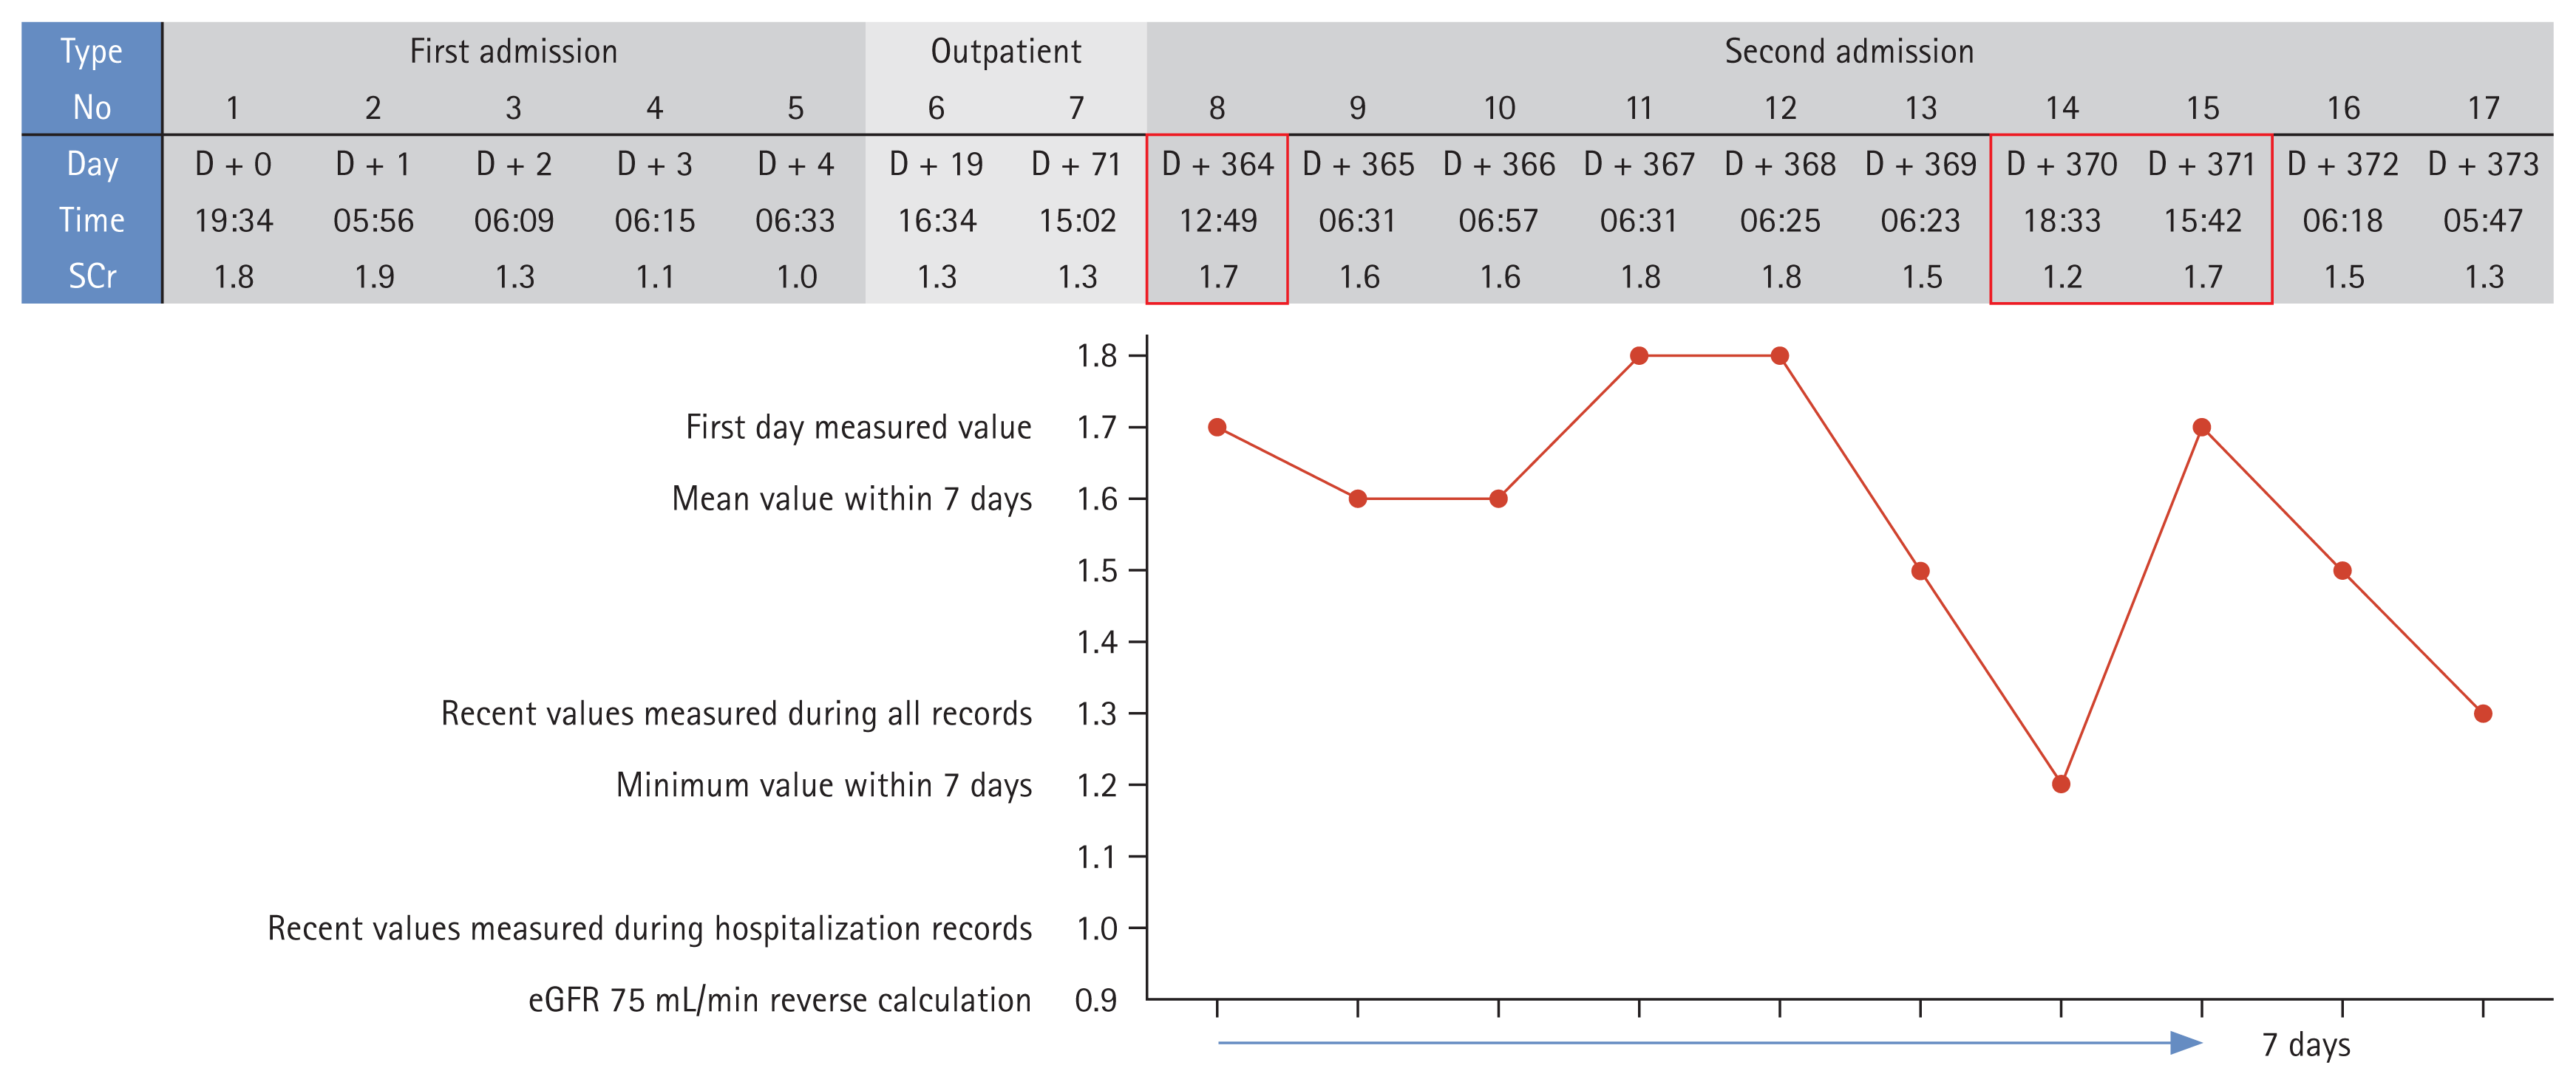Click the first data point on the red line

[x=1217, y=428]
